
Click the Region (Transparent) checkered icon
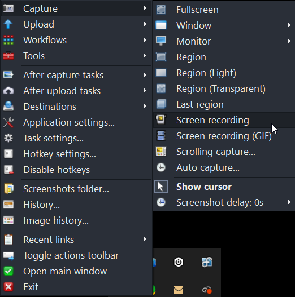[161, 88]
